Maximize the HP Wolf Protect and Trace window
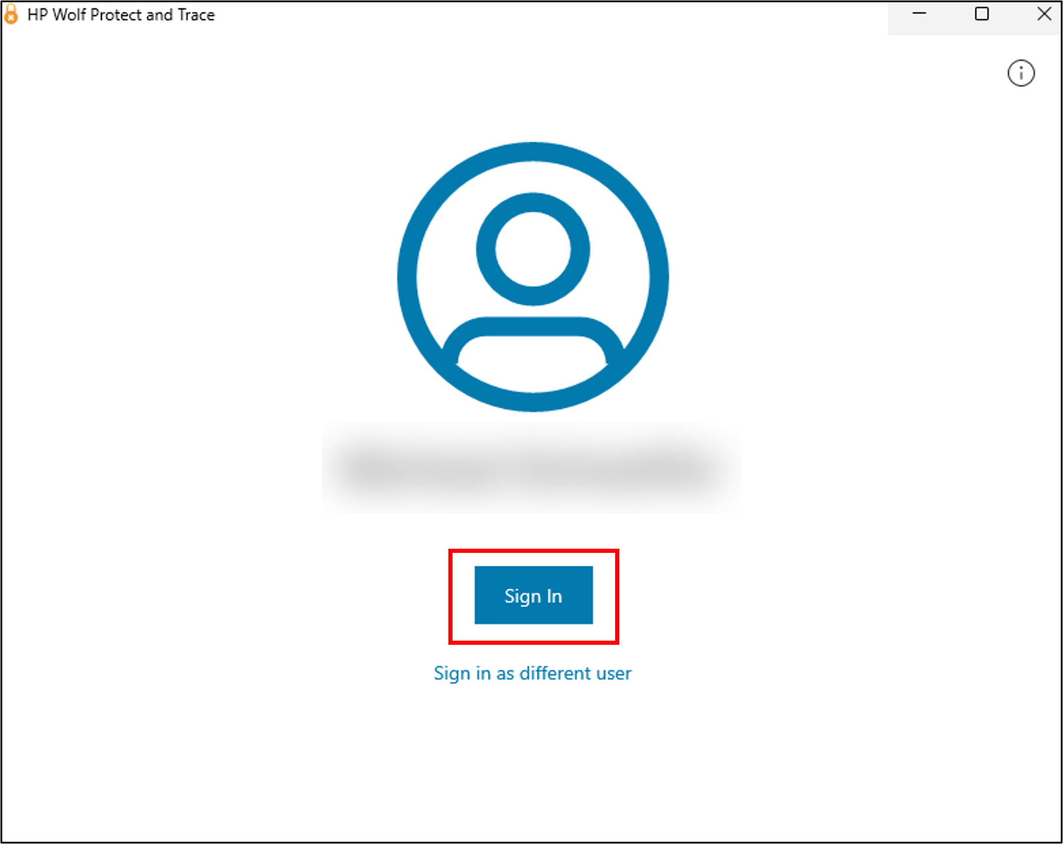The height and width of the screenshot is (844, 1063). [982, 14]
